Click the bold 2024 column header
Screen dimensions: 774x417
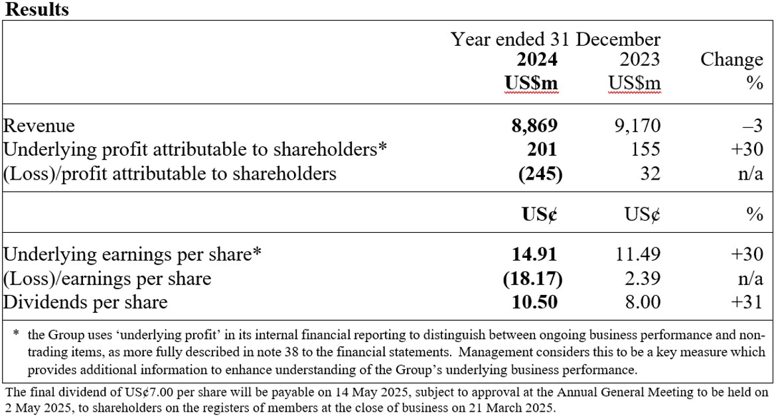(537, 60)
